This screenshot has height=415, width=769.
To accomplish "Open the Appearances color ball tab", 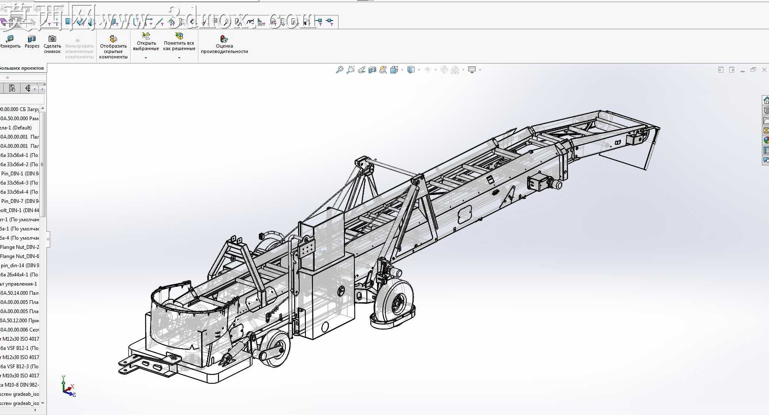I will pos(766,140).
